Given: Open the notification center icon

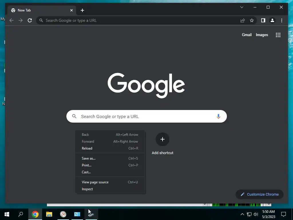Looking at the screenshot, I should pos(284,214).
